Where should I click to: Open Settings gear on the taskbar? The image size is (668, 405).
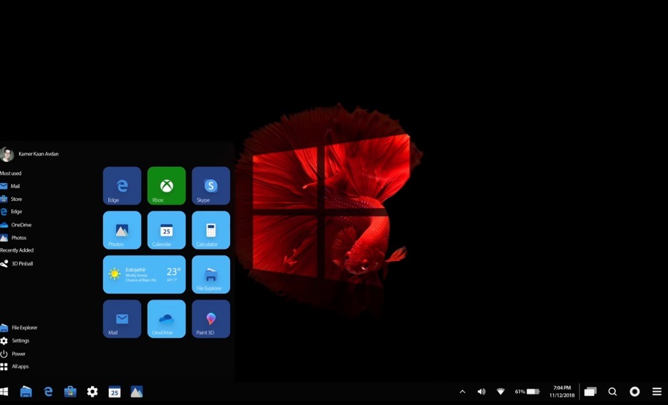pyautogui.click(x=92, y=391)
